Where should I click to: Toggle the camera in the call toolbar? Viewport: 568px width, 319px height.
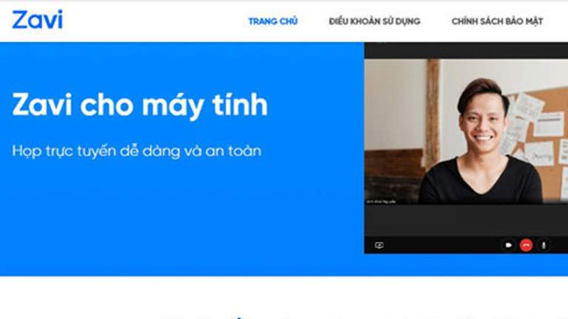[508, 245]
